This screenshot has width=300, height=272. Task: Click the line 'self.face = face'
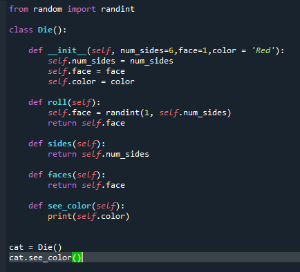pyautogui.click(x=86, y=71)
